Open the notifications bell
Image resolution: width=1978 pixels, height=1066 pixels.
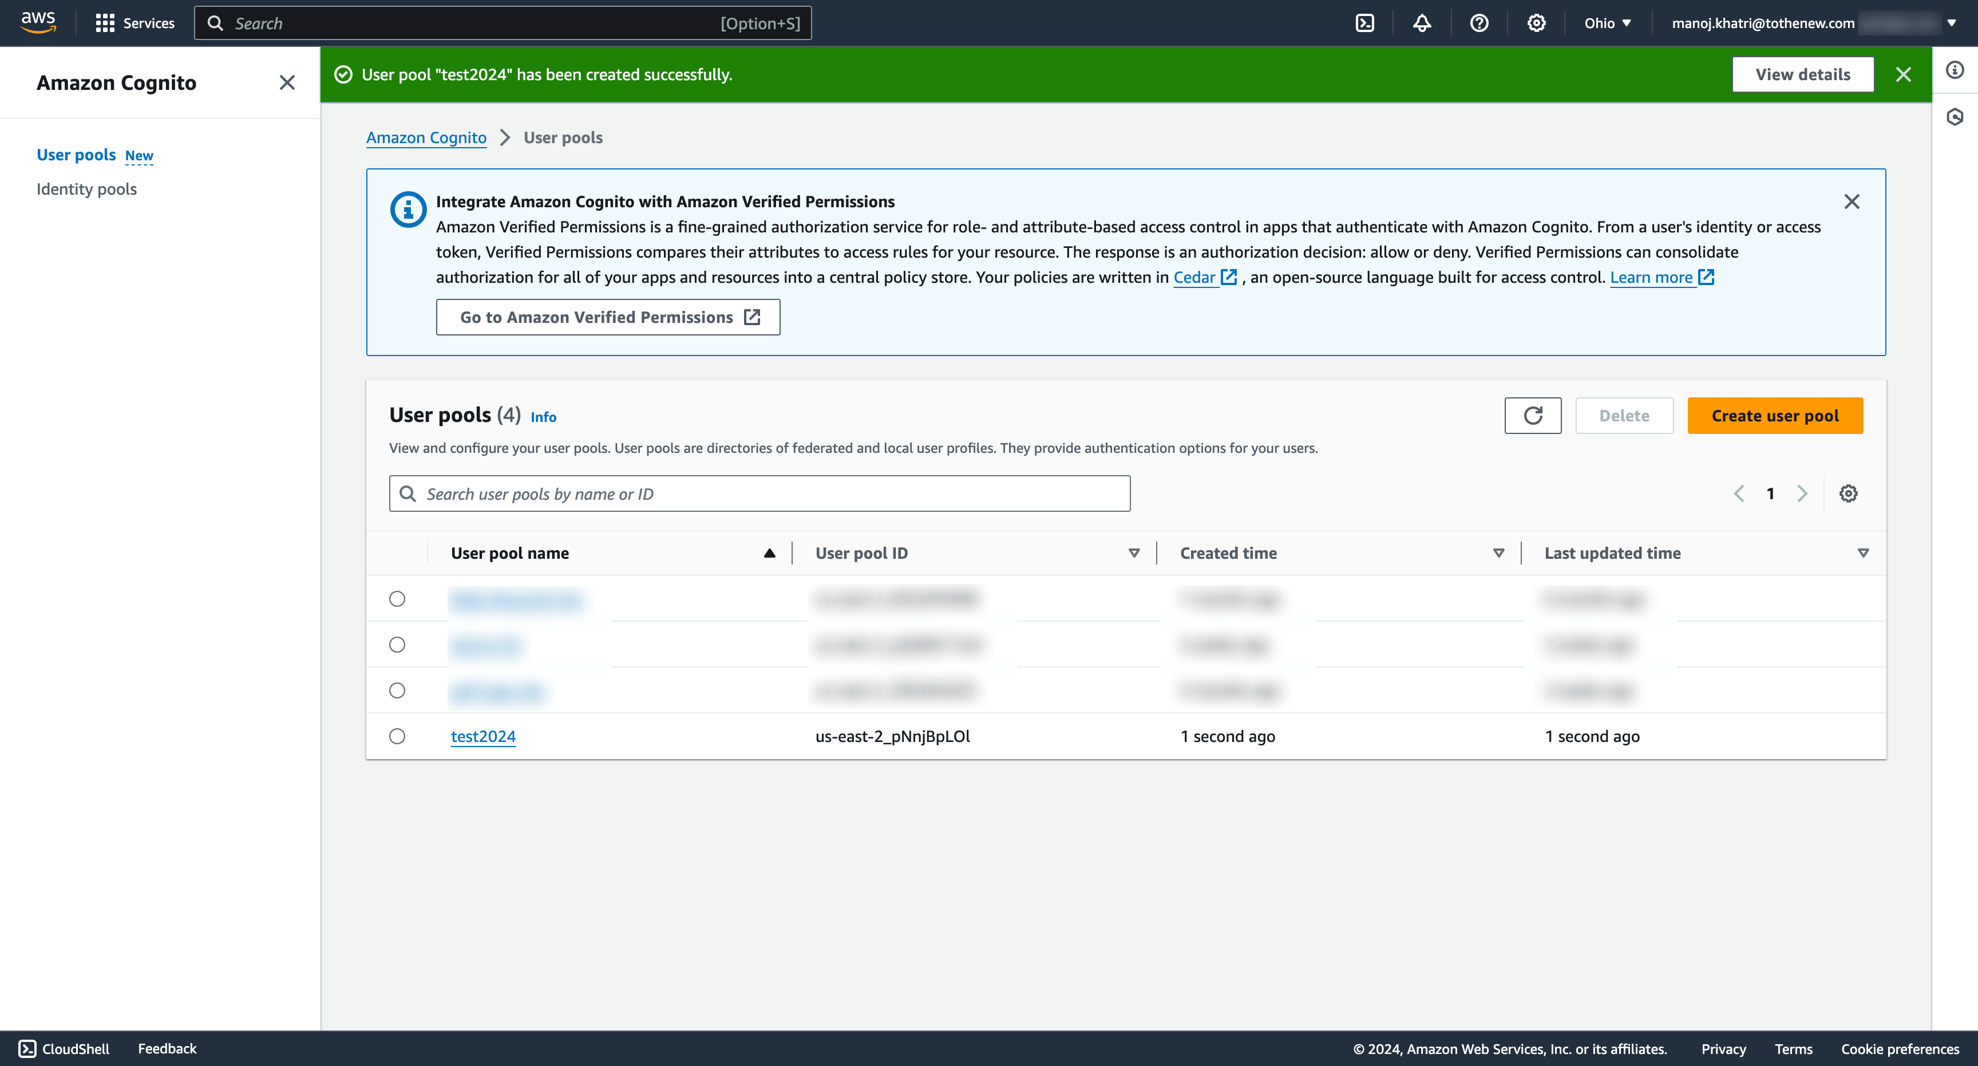pos(1421,23)
